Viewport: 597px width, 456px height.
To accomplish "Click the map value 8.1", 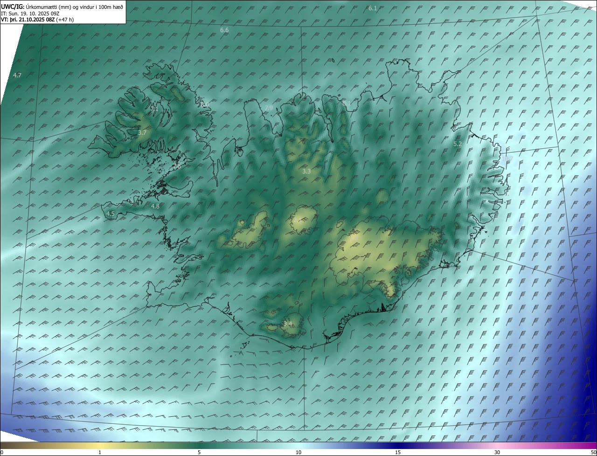I will pos(347,104).
